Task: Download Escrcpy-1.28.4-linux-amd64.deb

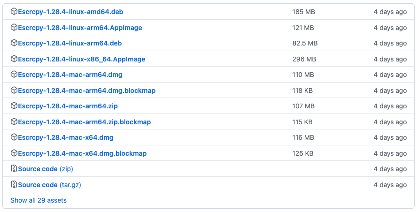Action: (70, 12)
